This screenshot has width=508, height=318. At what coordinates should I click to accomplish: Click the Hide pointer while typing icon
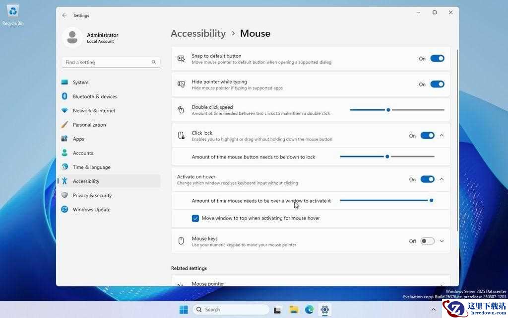(181, 84)
